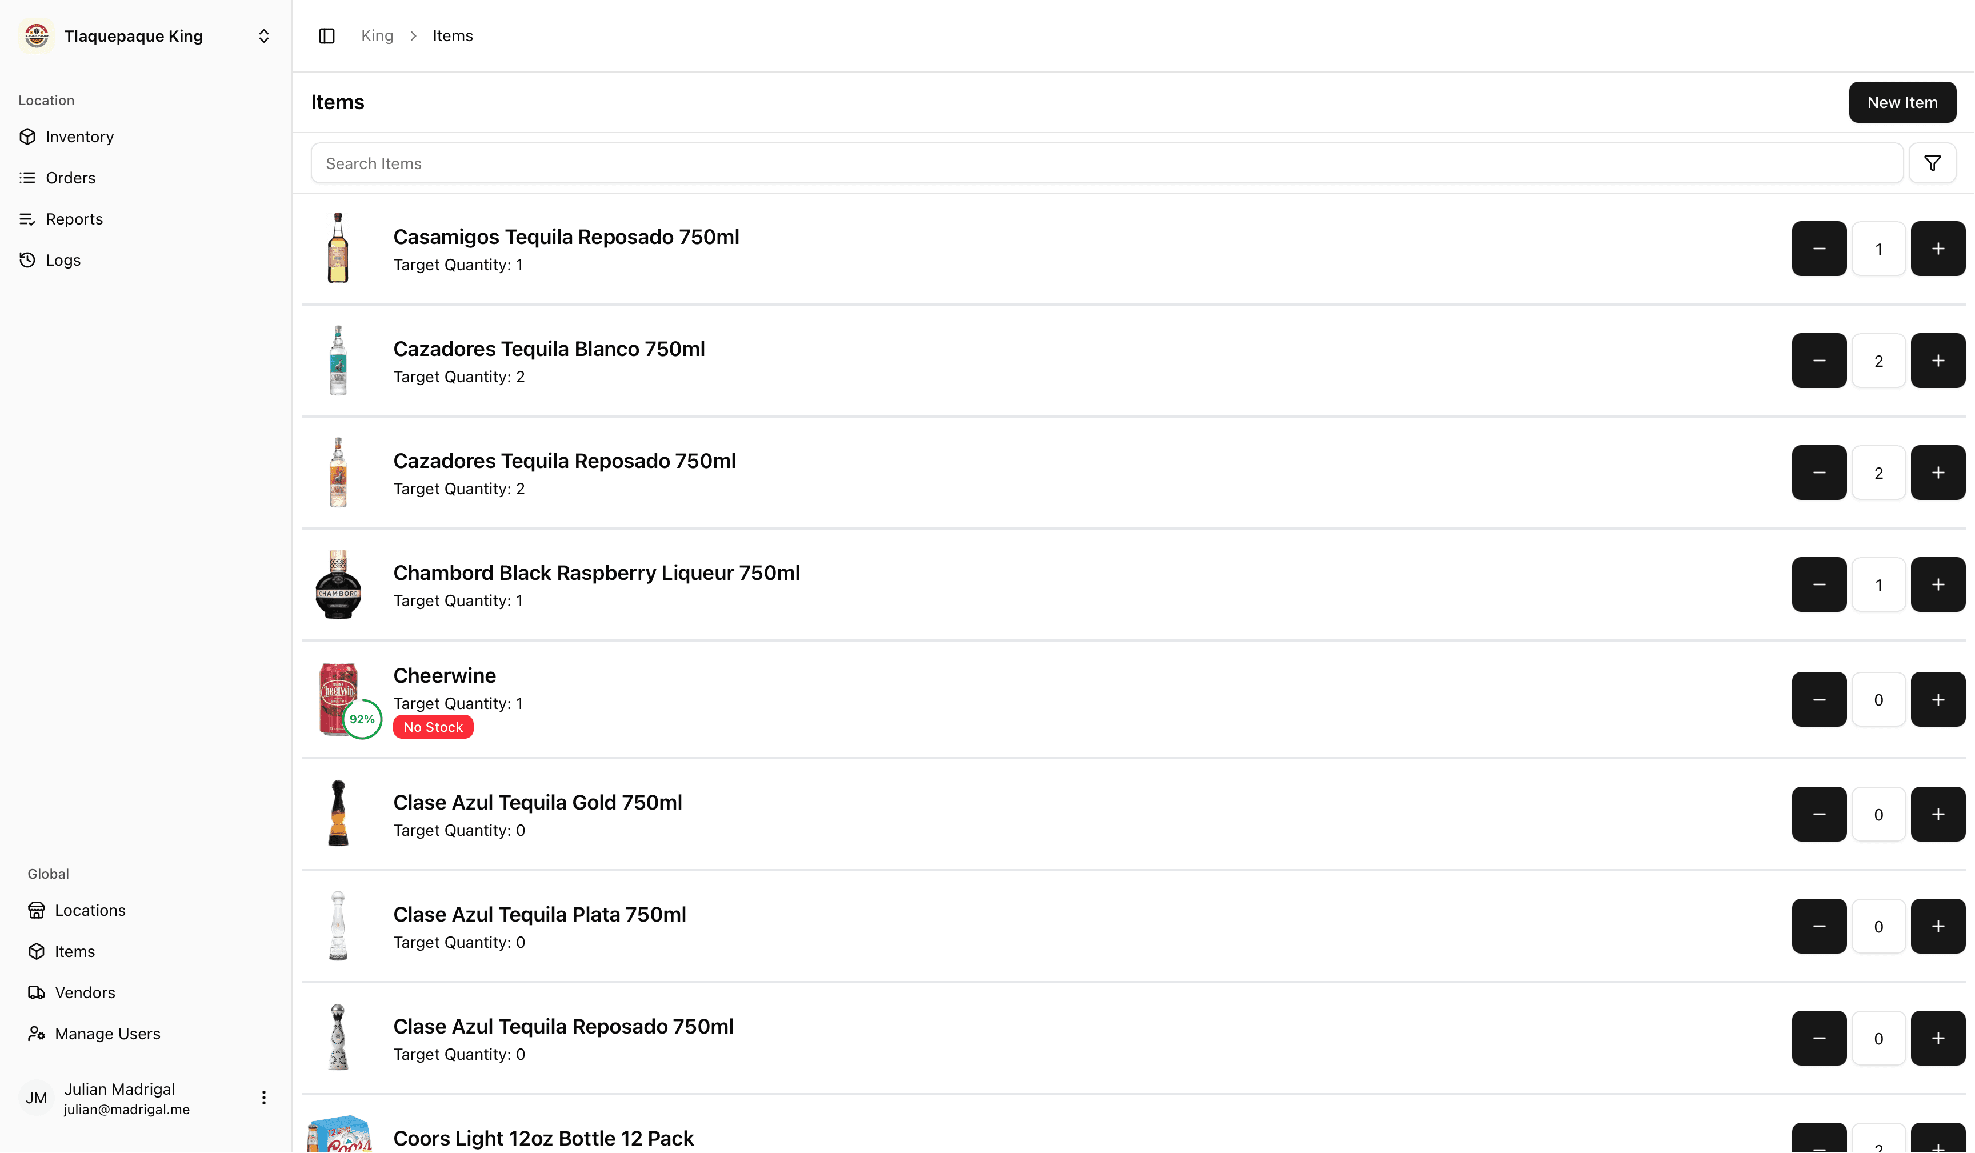Click the Reports icon in sidebar
Viewport: 1975px width, 1153px height.
pyautogui.click(x=27, y=219)
